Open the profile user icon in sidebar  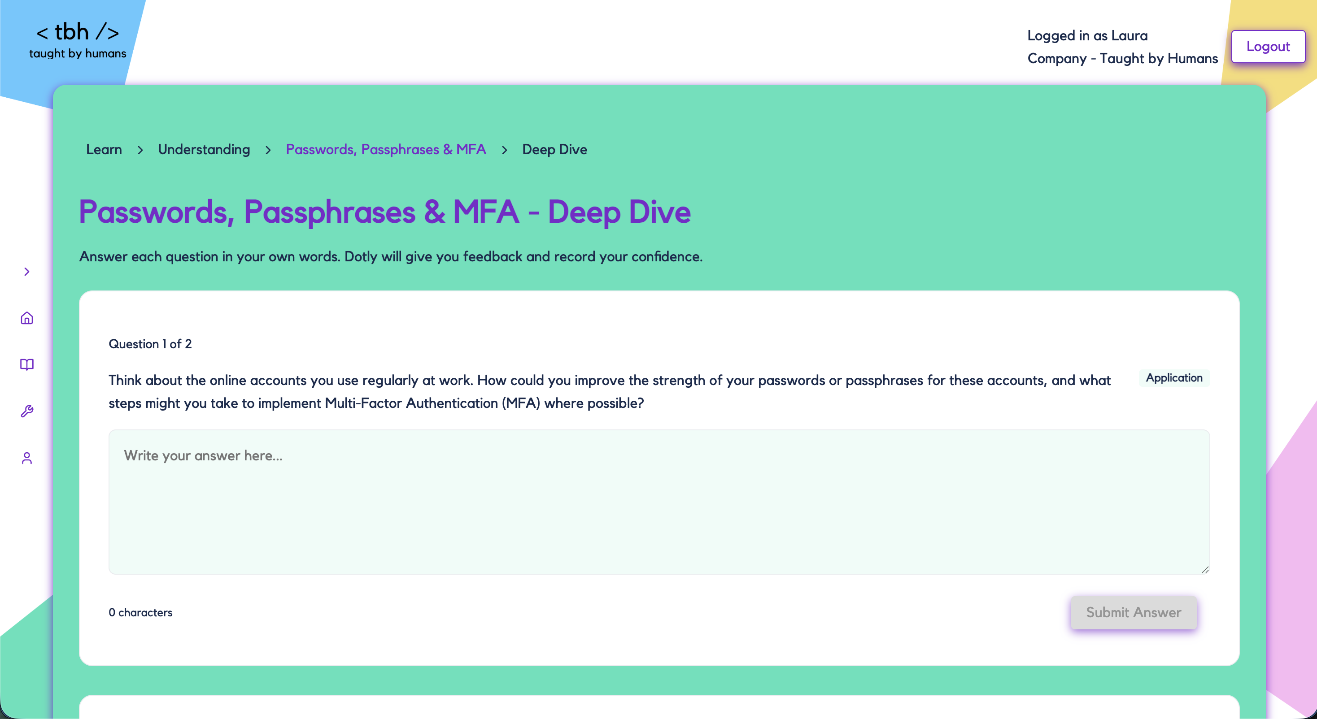(26, 458)
